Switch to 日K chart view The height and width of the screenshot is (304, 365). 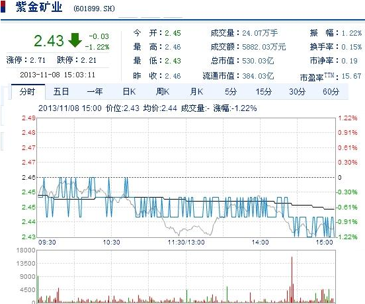129,92
